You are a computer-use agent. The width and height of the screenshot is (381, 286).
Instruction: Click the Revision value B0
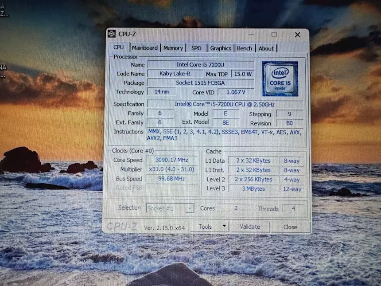pyautogui.click(x=290, y=123)
